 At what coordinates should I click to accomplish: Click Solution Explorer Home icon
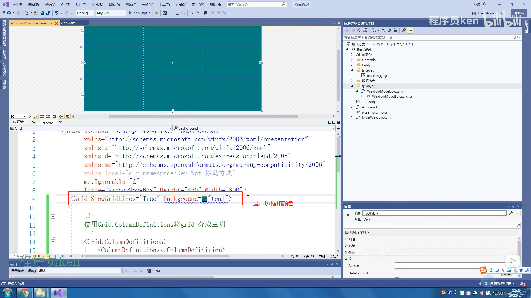tap(359, 30)
